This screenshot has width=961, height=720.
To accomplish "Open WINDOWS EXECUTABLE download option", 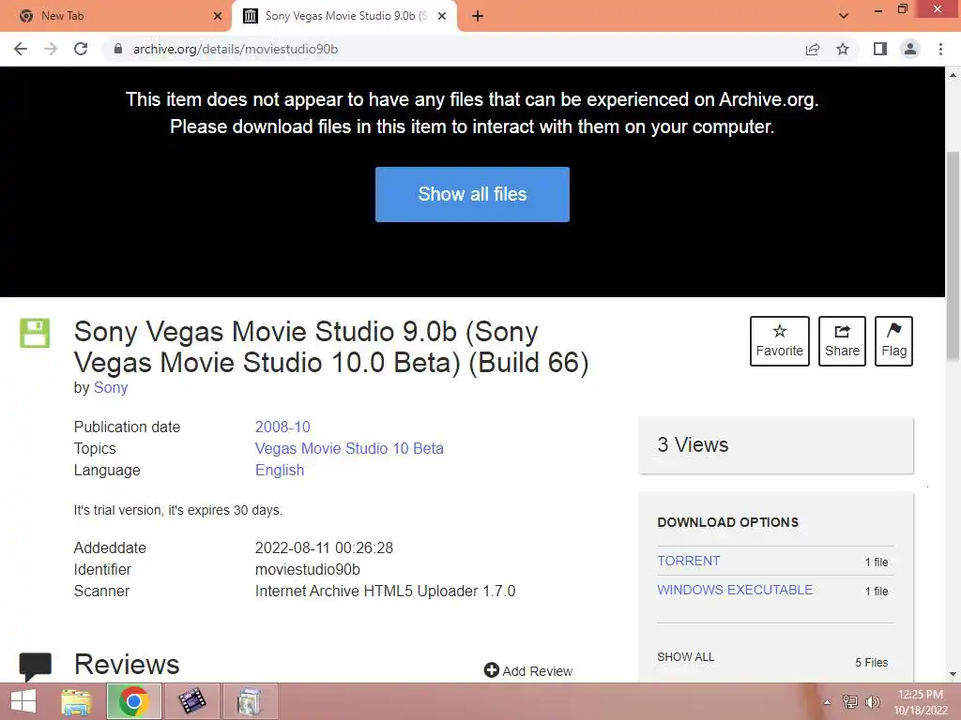I will pos(735,590).
